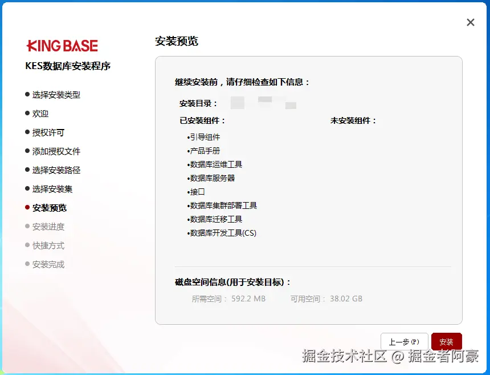Image resolution: width=490 pixels, height=375 pixels.
Task: Go back with 上一步(P) button
Action: tap(404, 341)
